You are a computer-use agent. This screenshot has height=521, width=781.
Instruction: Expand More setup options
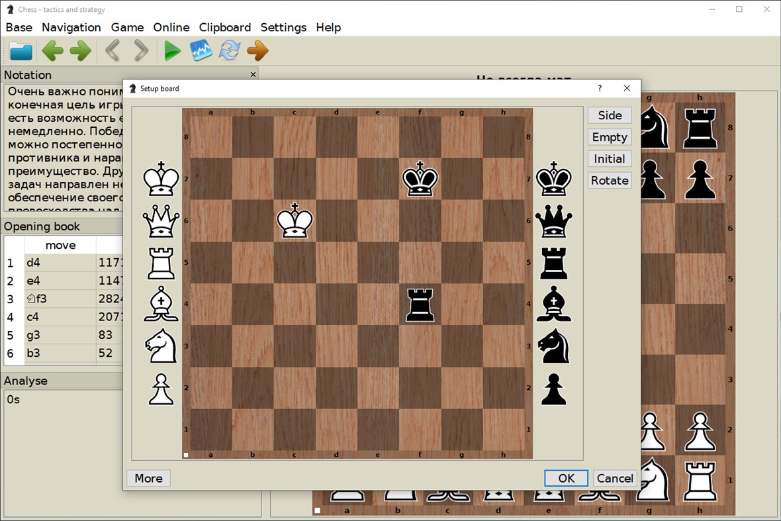[148, 478]
